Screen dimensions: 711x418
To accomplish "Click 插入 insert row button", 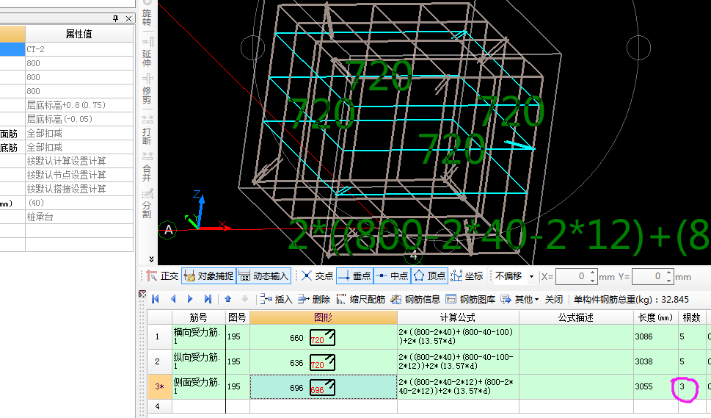I will [x=276, y=299].
